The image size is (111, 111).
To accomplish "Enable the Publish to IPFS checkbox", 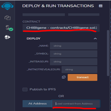I will point(25,89).
